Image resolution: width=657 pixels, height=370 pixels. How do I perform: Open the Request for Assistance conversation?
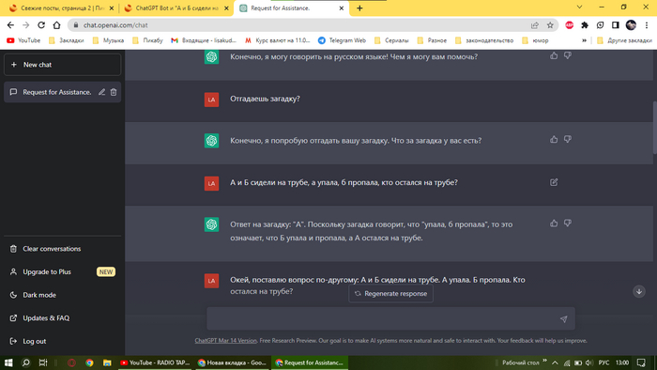pyautogui.click(x=56, y=92)
